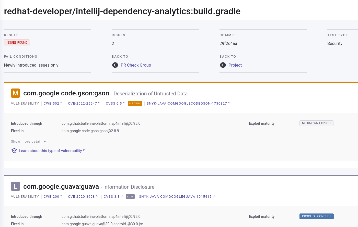
Task: Go back to Project link
Action: 235,65
